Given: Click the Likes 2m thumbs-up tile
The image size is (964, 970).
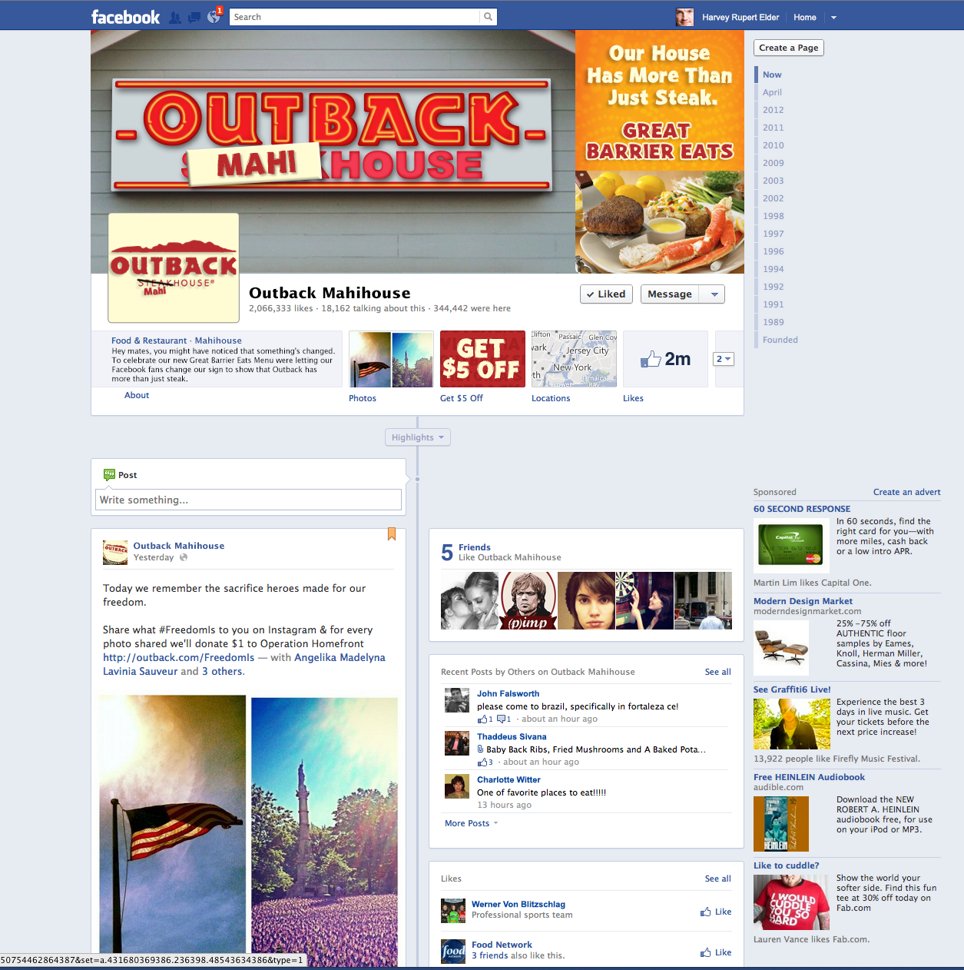Looking at the screenshot, I should pyautogui.click(x=665, y=359).
